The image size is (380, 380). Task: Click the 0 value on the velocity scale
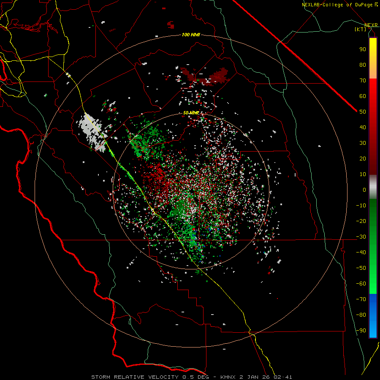pos(364,190)
